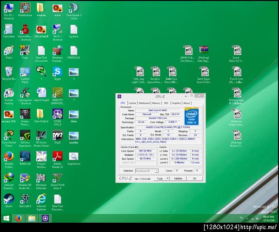This screenshot has width=279, height=232.
Task: Click OK in CPU-Z window
Action: (x=194, y=178)
